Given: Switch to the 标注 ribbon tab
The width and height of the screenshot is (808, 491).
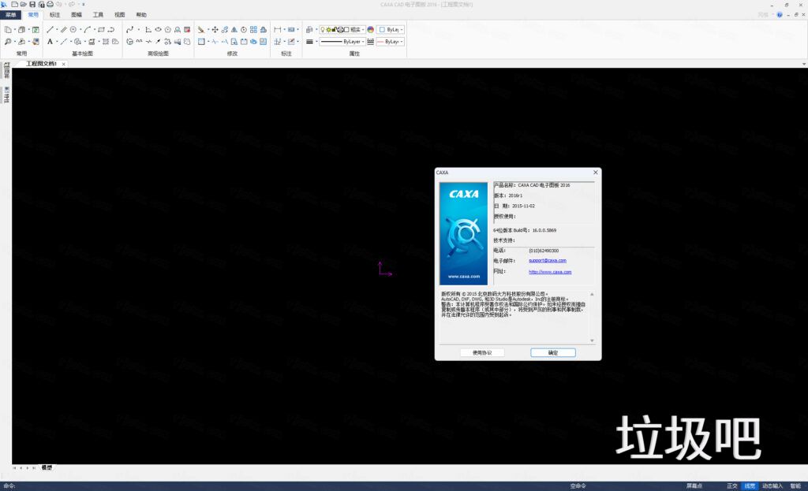Looking at the screenshot, I should [54, 15].
